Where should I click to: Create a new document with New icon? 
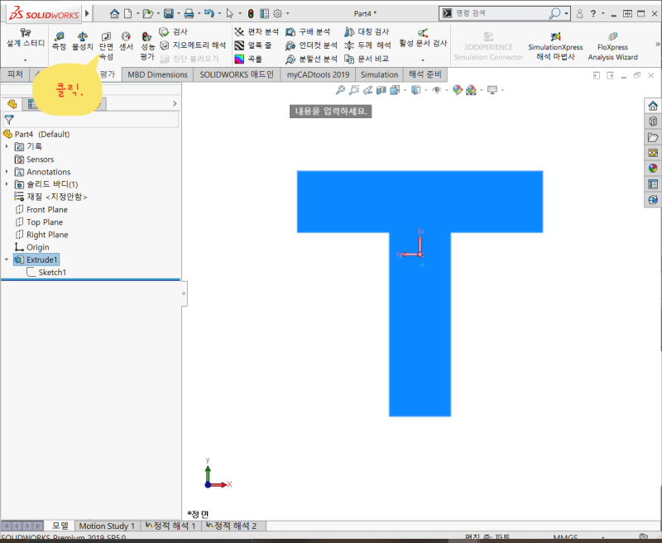127,13
